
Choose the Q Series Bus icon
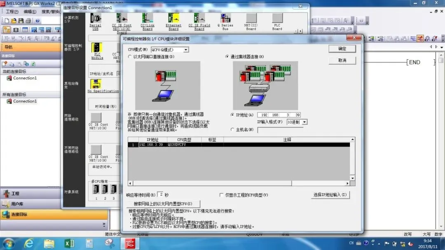(225, 19)
